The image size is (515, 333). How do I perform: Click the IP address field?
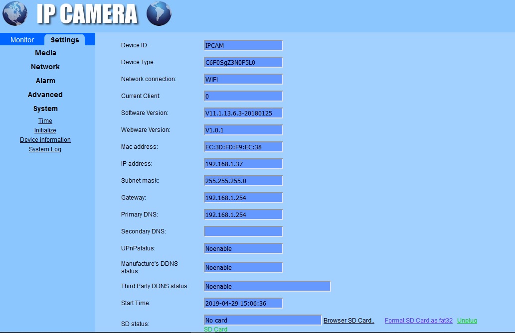click(243, 164)
